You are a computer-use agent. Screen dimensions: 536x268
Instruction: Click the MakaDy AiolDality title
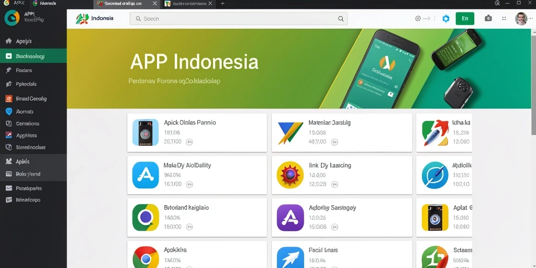click(187, 165)
